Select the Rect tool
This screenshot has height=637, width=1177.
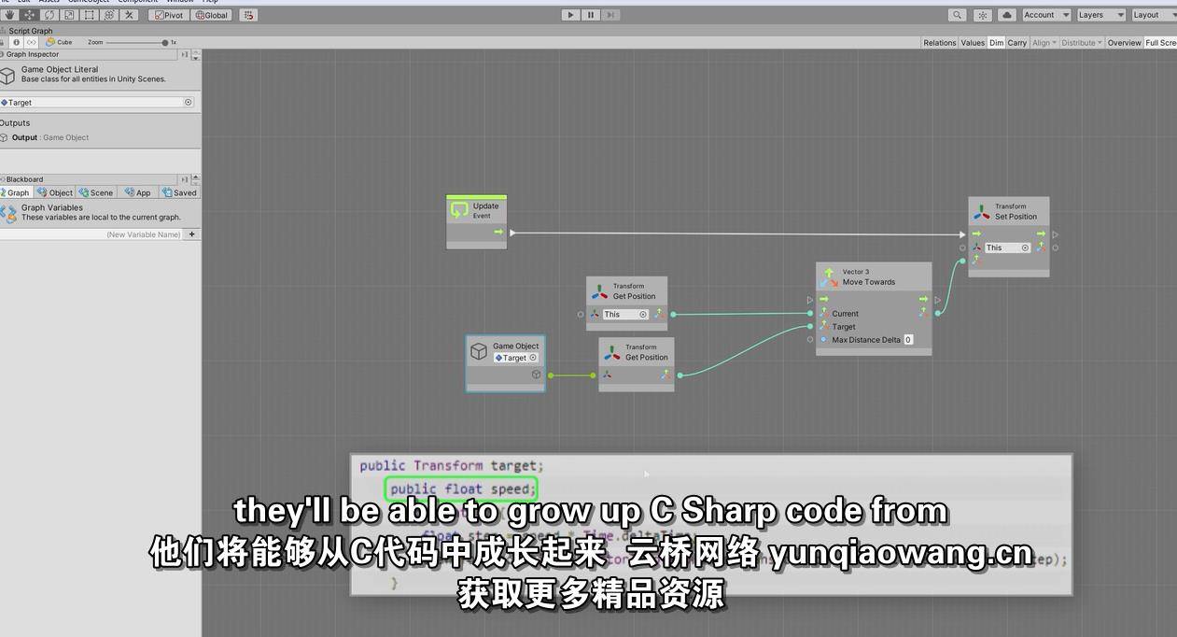click(88, 15)
